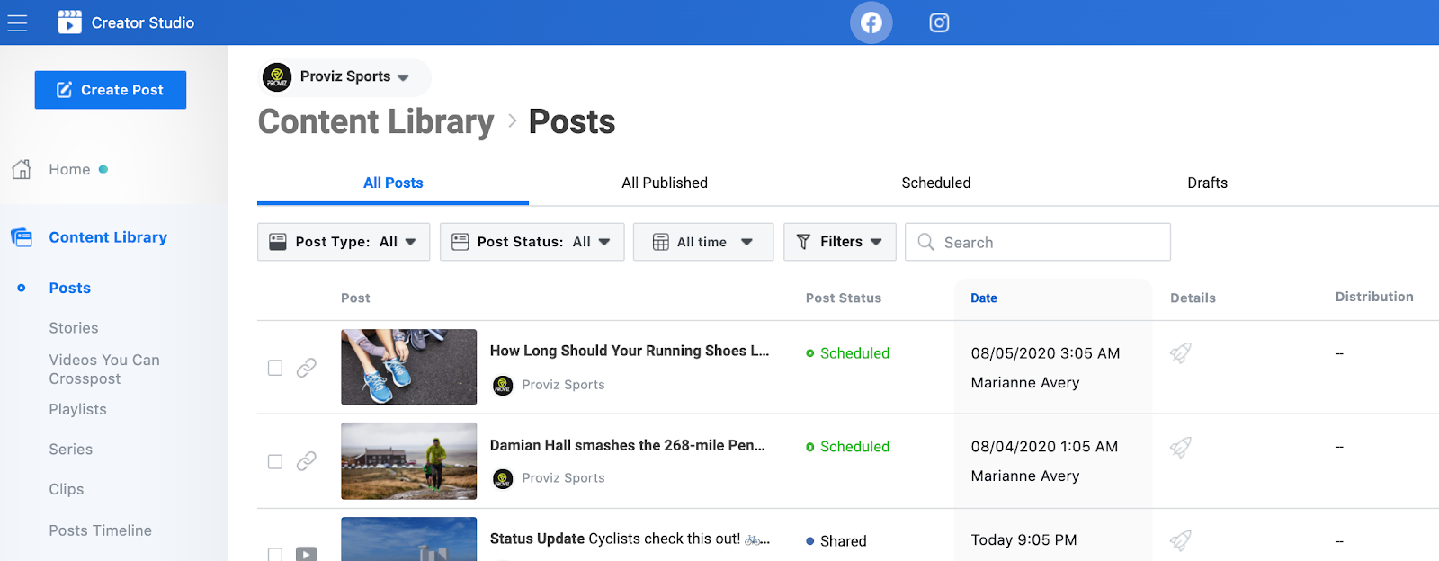The height and width of the screenshot is (561, 1439).
Task: Open the Post Type: All dropdown
Action: [344, 242]
